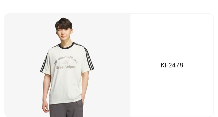
Task: Click the black crew-neck collar of the shirt
Action: 66,46
